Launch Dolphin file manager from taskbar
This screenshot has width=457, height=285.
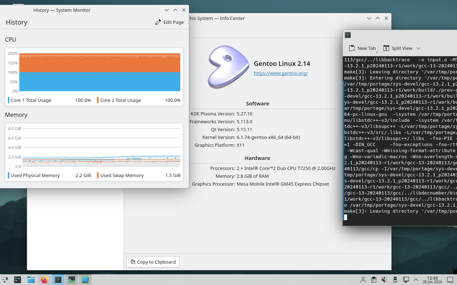[x=31, y=280]
